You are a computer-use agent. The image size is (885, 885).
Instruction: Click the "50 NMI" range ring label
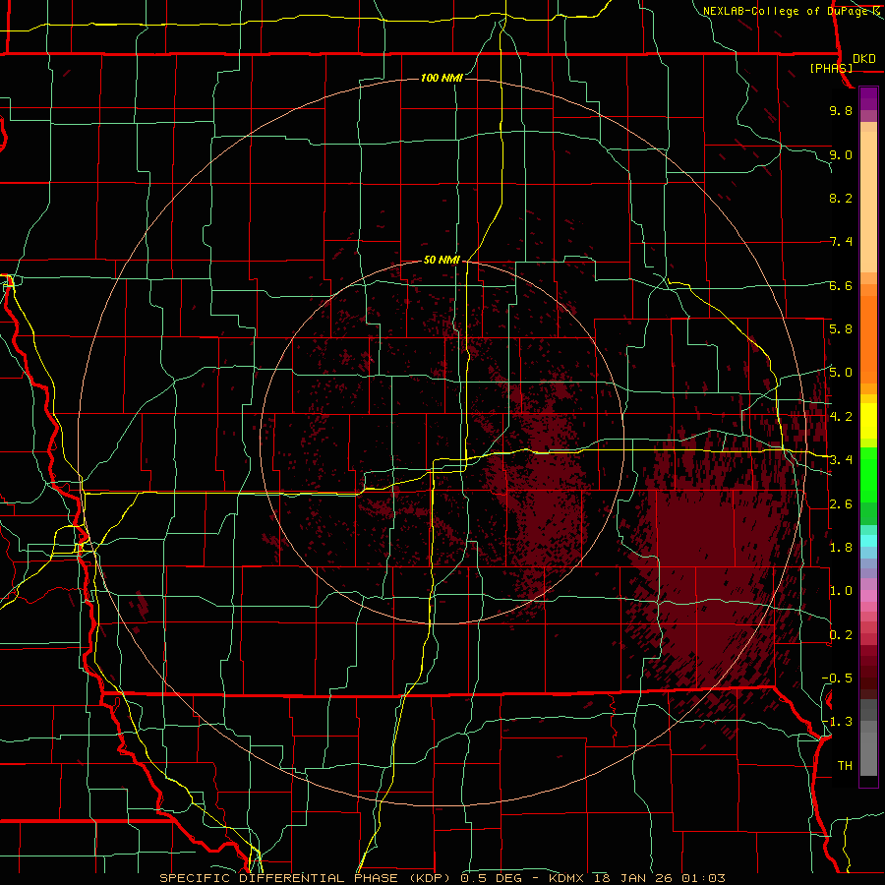click(x=442, y=260)
